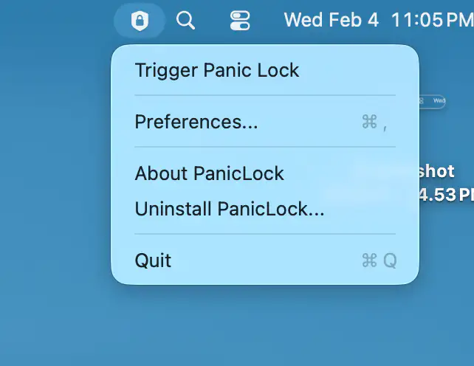Image resolution: width=474 pixels, height=366 pixels.
Task: Select Uninstall PanicLock... menu entry
Action: point(230,209)
